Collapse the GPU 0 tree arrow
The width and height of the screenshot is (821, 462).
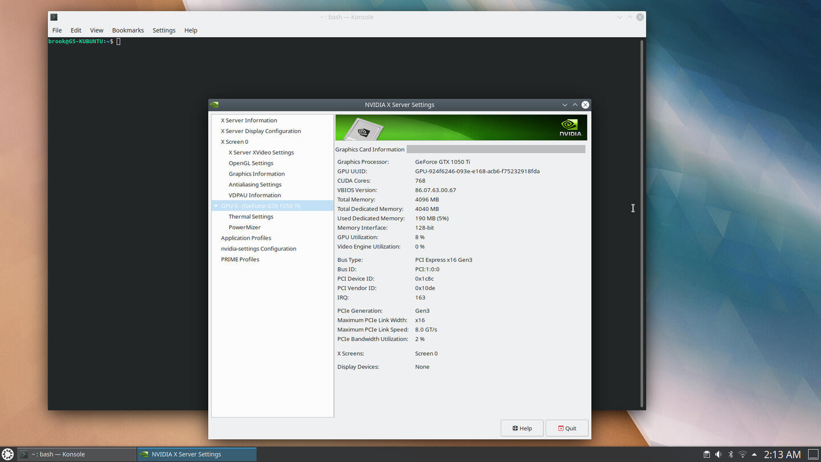[x=216, y=206]
